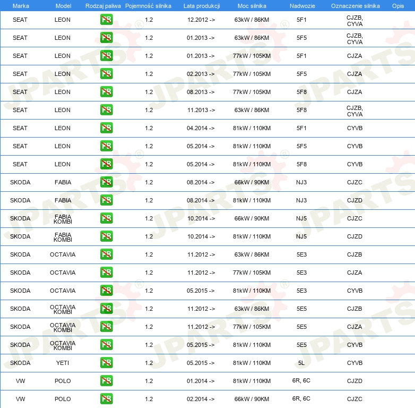Viewport: 415px width, 408px height.
Task: Click the CYVB engine code in the YETI row
Action: 355,363
